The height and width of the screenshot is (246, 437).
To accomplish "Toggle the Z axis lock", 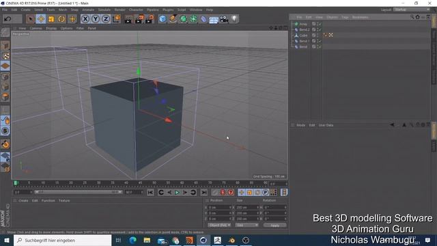I will [106, 19].
